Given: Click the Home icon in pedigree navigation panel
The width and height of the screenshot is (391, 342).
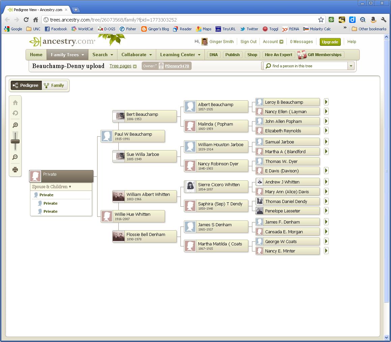Looking at the screenshot, I should pos(15,103).
